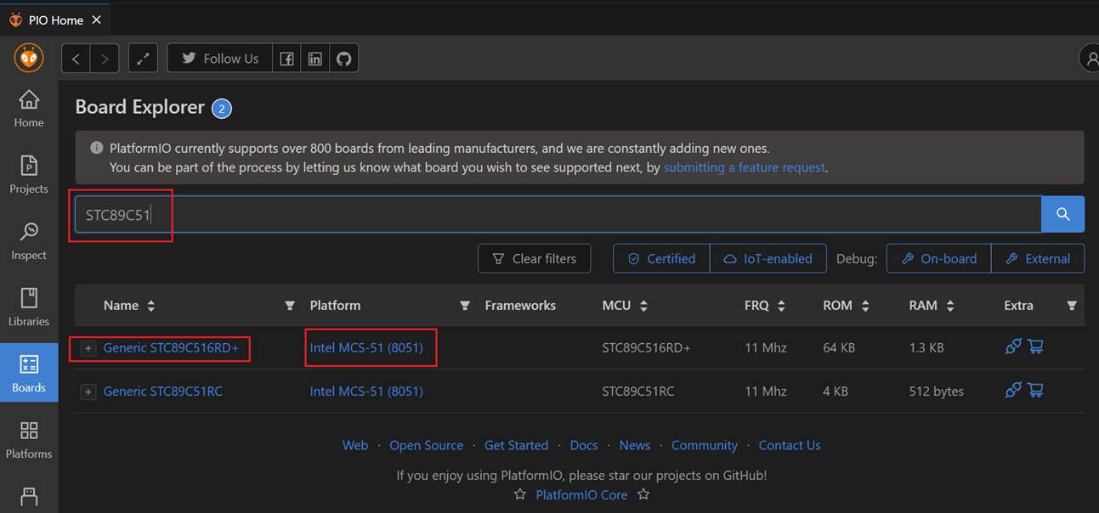Go back with the left arrow button
1099x513 pixels.
click(x=76, y=59)
